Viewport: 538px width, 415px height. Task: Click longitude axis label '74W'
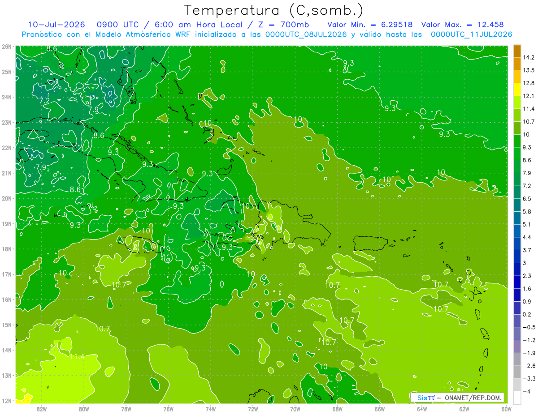tap(211, 409)
